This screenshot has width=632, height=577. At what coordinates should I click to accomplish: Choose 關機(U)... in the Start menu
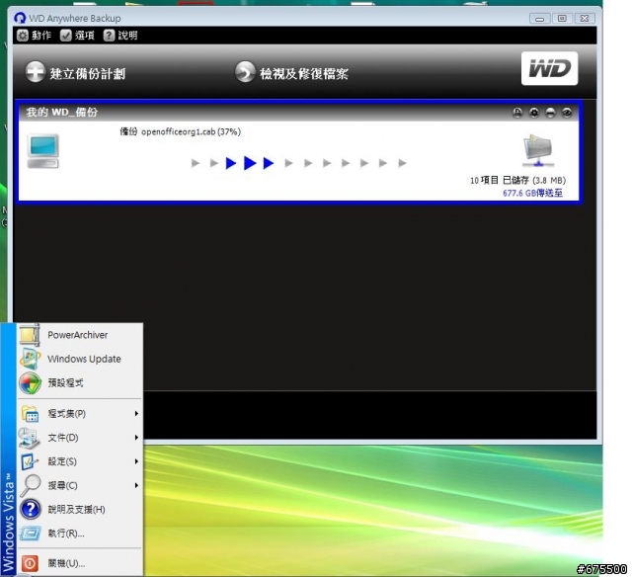pos(80,563)
